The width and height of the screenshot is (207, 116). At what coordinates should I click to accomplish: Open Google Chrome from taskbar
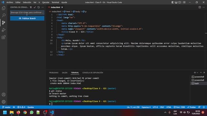(x=25, y=112)
